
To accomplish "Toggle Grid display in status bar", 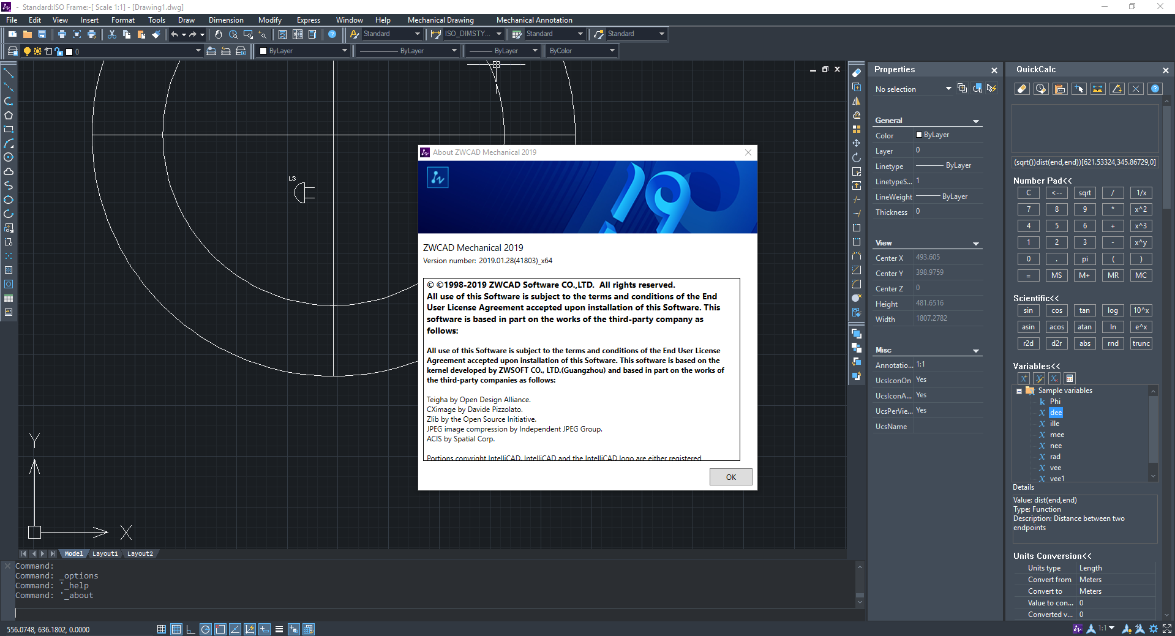I will point(176,629).
